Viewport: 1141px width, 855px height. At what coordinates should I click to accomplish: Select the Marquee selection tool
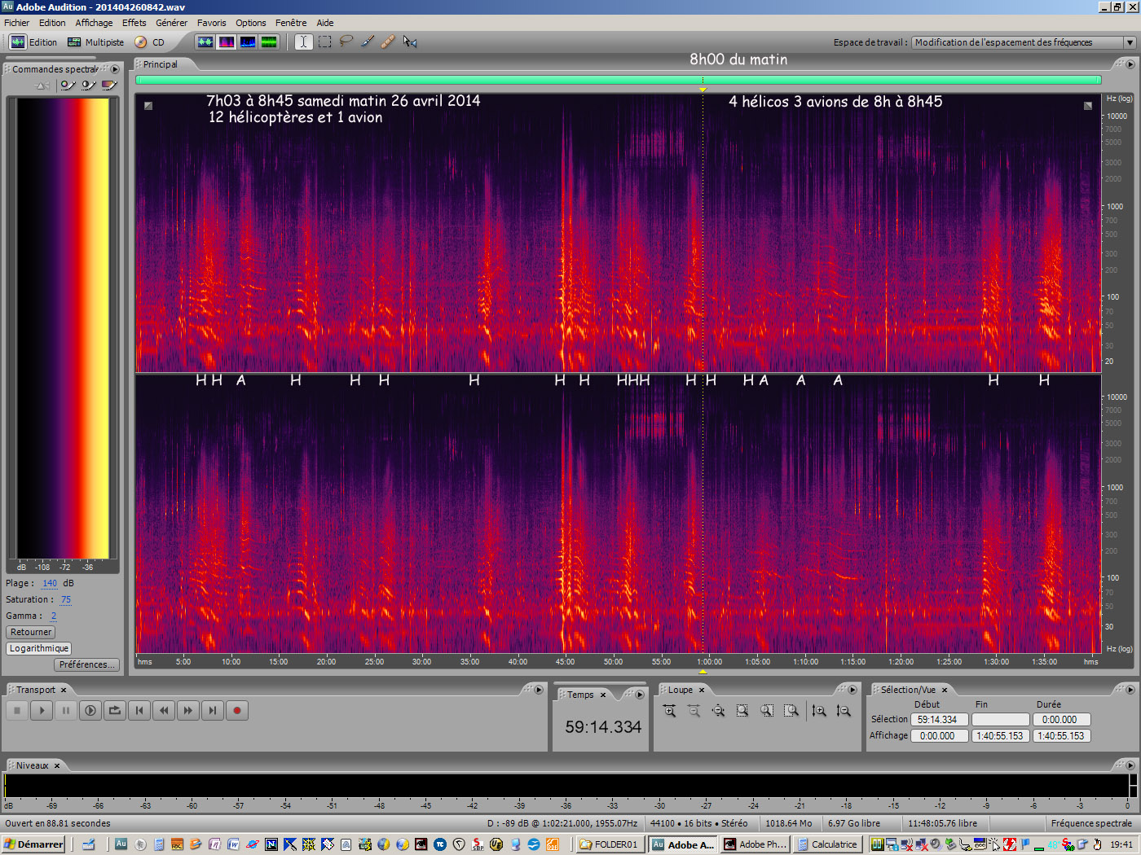pos(324,42)
